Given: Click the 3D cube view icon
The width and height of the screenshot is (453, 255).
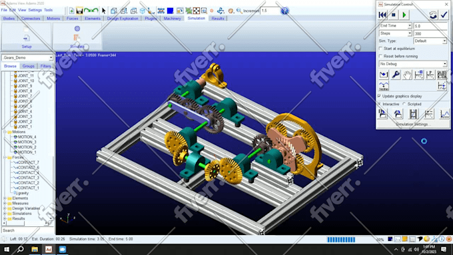Looking at the screenshot, I should coord(143,11).
